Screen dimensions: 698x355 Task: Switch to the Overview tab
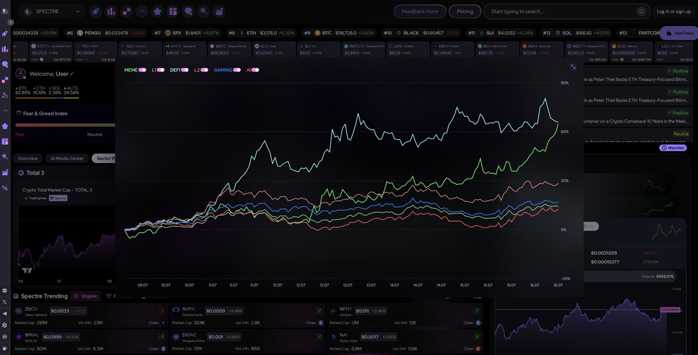(27, 158)
